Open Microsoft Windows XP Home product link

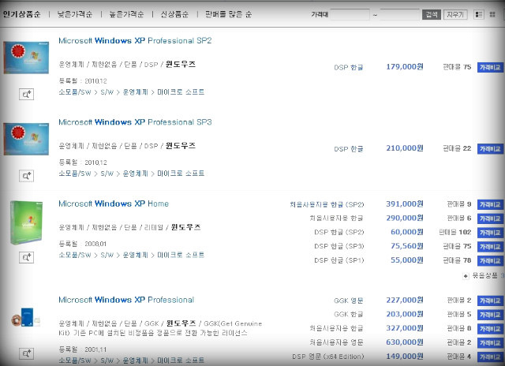114,204
